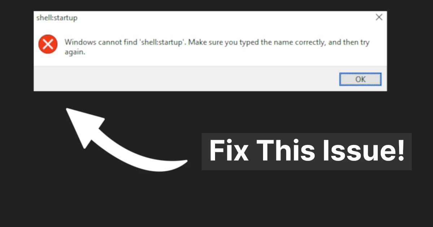
Task: Click the arrowhead of white curved arrow
Action: [x=84, y=125]
